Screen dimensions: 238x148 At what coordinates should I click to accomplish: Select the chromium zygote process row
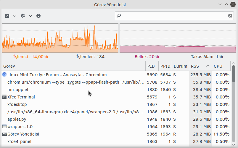[x=116, y=82]
